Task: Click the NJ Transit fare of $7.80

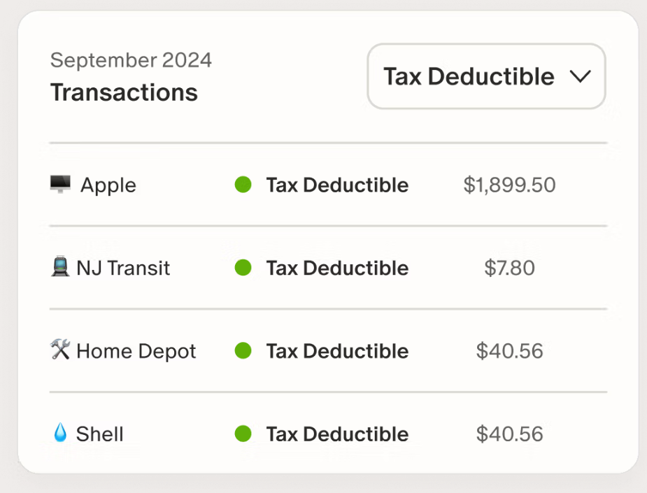Action: coord(510,268)
